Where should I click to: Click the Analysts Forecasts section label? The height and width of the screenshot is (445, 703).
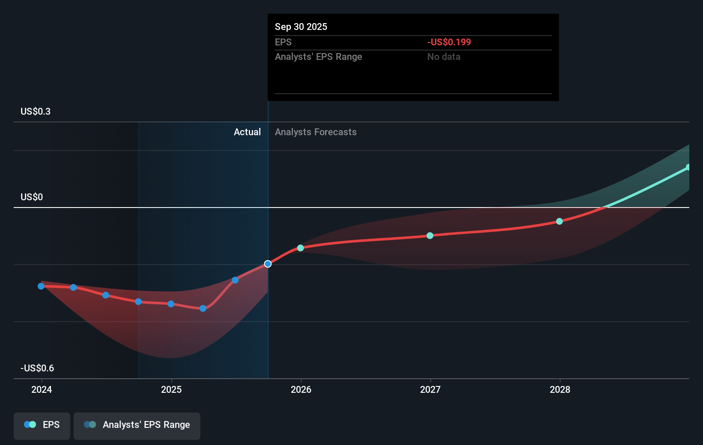click(x=316, y=132)
